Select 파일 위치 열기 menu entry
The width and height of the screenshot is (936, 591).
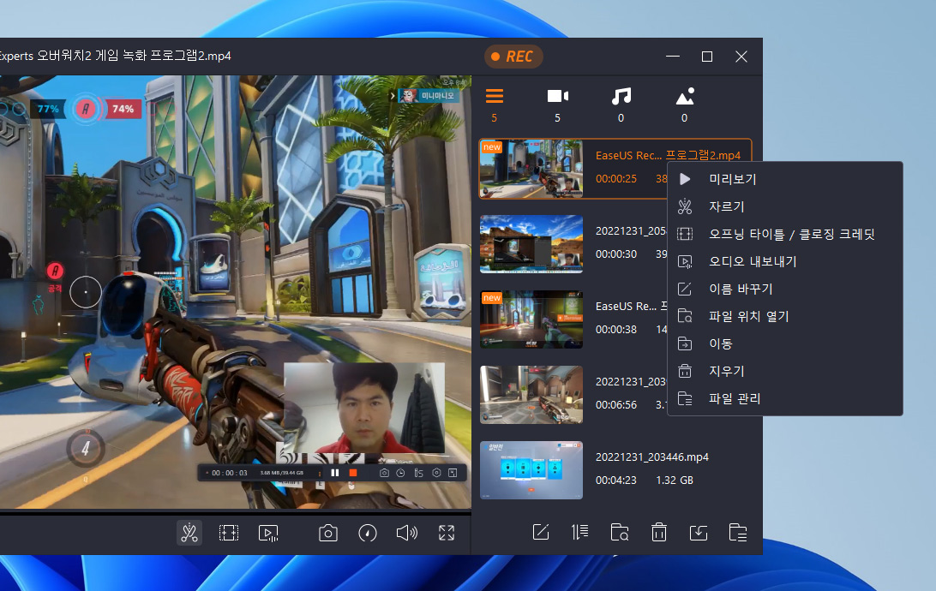(784, 316)
